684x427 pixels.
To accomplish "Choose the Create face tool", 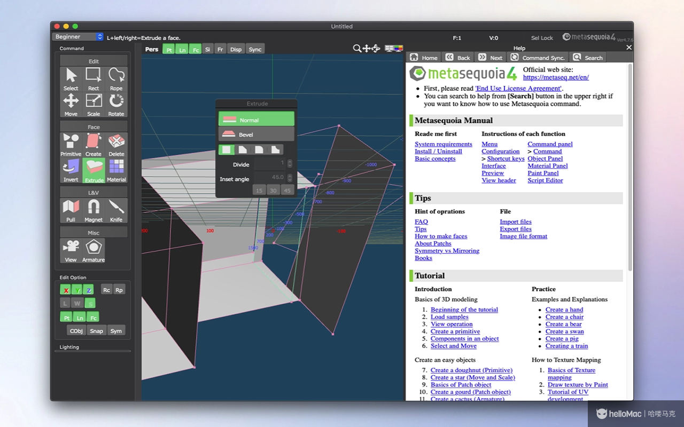I will tap(94, 145).
